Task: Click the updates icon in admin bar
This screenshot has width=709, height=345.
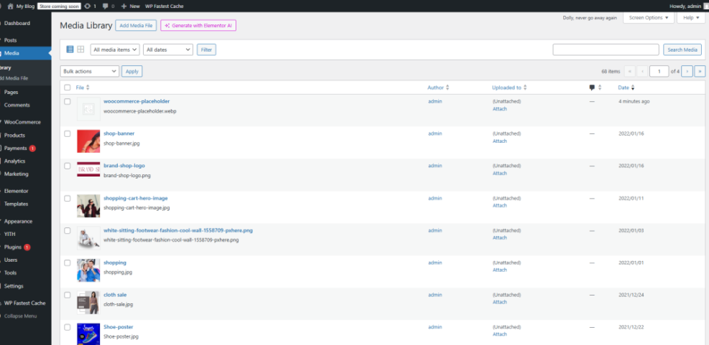Action: tap(87, 6)
